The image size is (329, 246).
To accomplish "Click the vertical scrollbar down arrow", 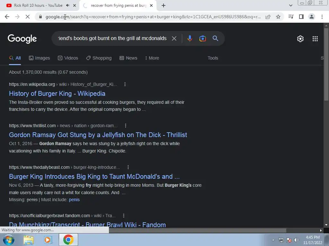I will pos(326,225).
